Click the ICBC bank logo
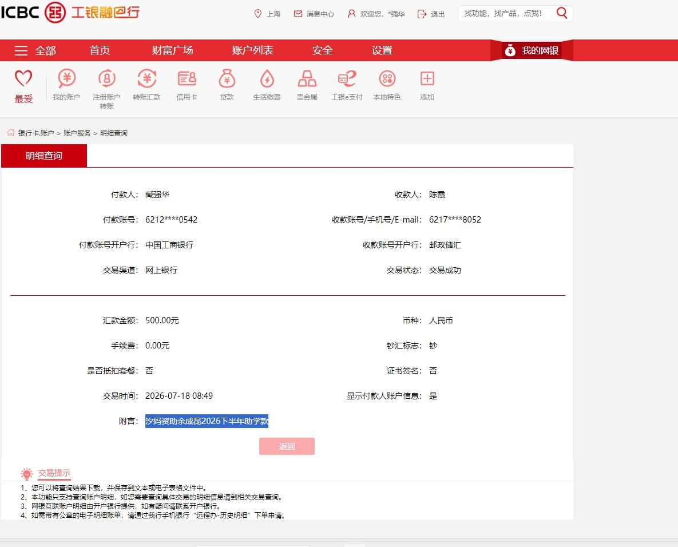This screenshot has height=547, width=678. tap(70, 12)
